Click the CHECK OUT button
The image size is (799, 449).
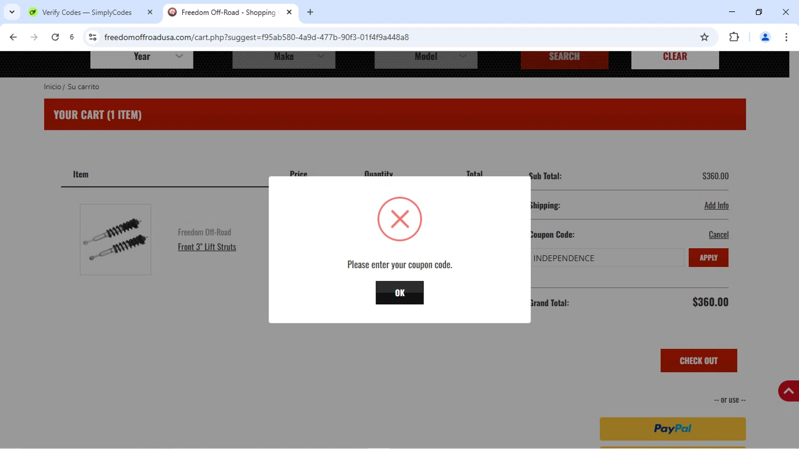(699, 361)
